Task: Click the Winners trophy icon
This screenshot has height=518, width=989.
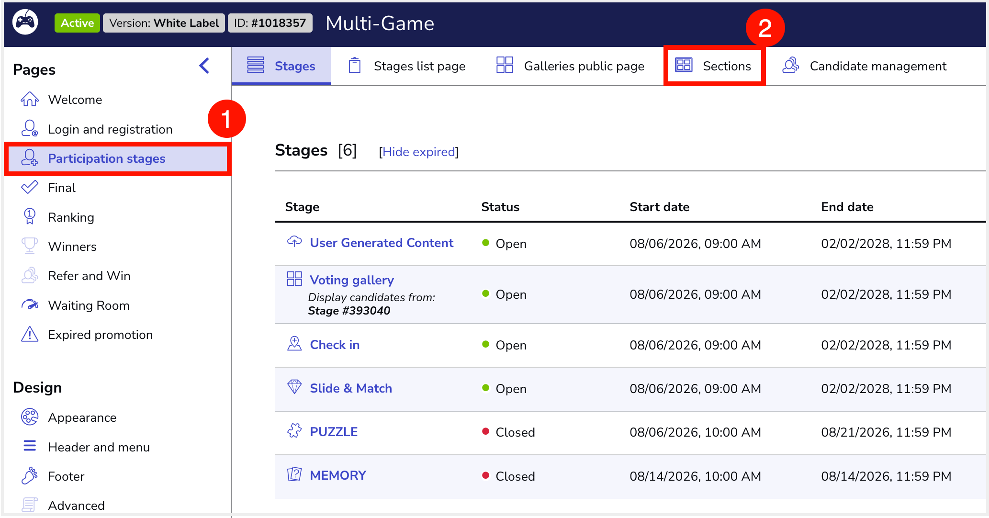Action: 30,246
